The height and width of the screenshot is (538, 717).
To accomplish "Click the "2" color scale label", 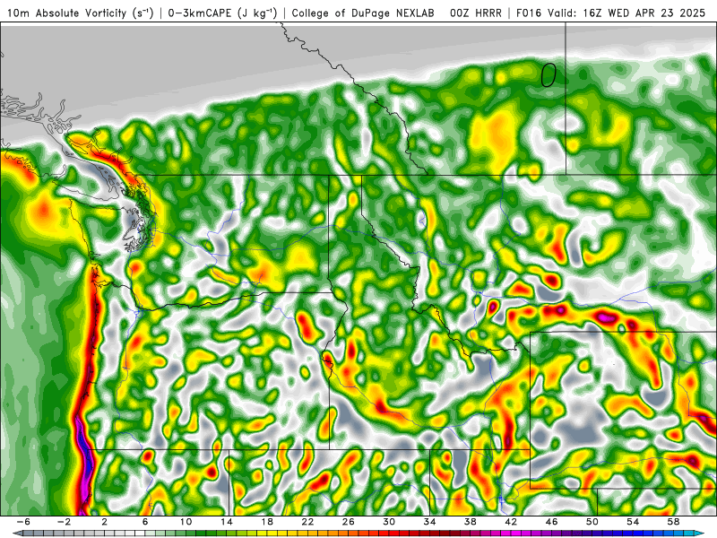I will pyautogui.click(x=104, y=522).
